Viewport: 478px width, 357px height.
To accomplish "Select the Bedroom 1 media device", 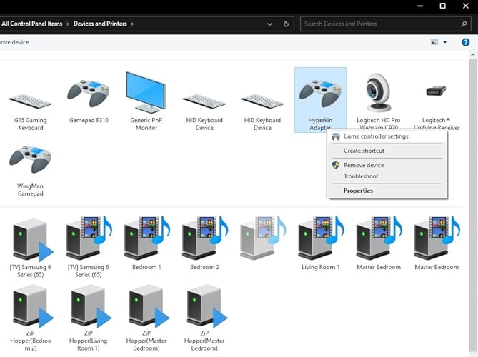I will (146, 243).
